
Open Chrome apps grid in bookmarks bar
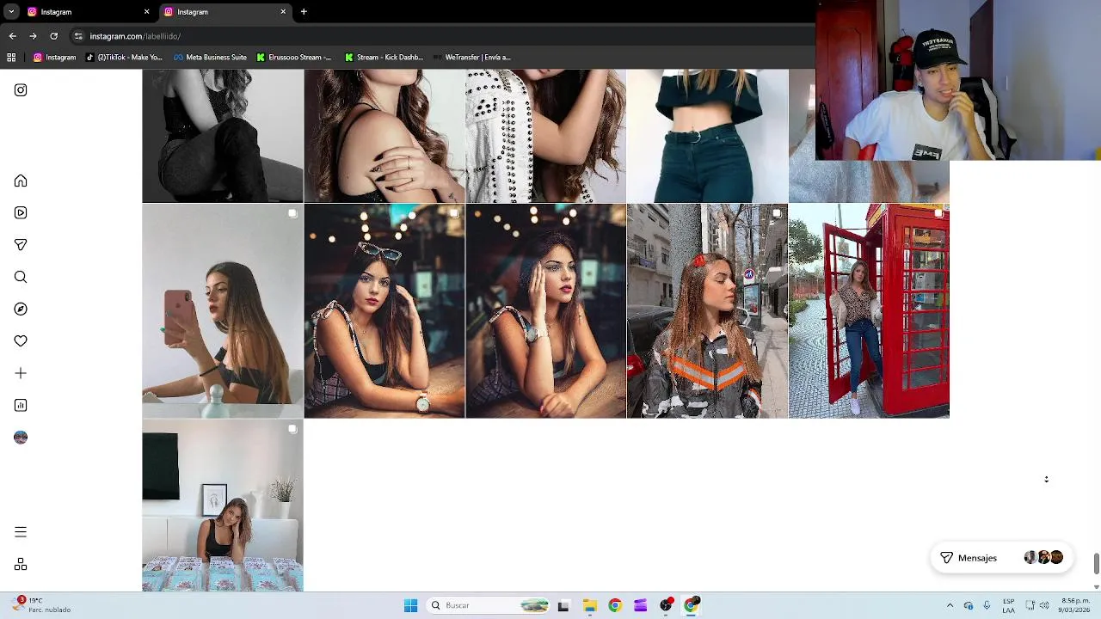[11, 58]
